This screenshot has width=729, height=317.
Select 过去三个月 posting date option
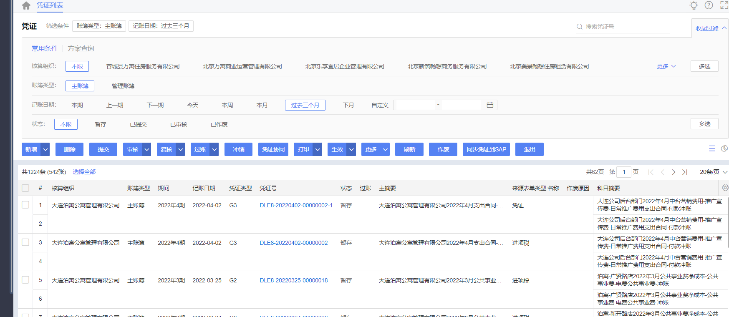[x=305, y=105]
